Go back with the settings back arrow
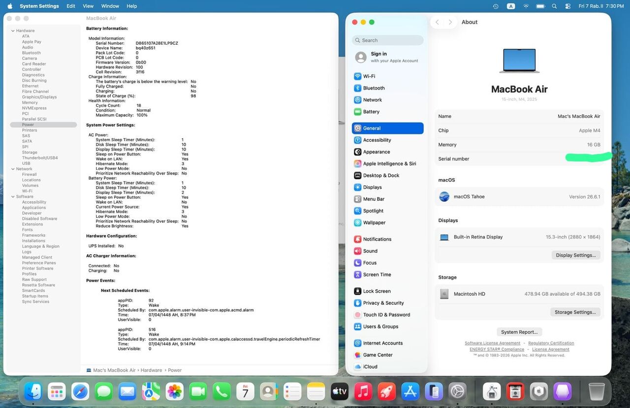This screenshot has width=630, height=408. (437, 22)
